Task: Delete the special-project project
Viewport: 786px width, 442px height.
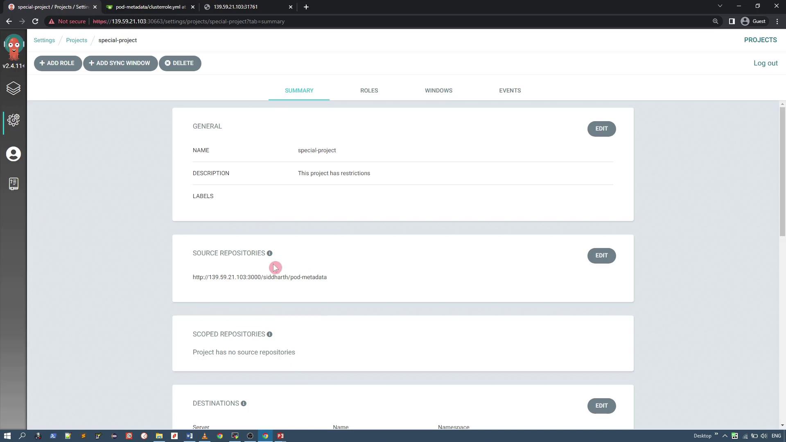Action: coord(180,63)
